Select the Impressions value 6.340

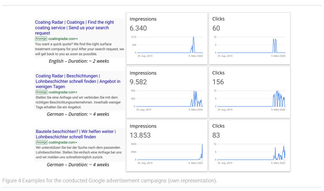138,28
